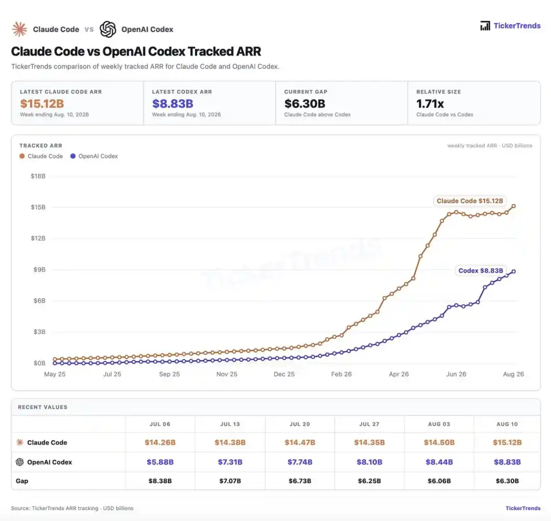This screenshot has height=521, width=551.
Task: Click the last Codex data point on chart
Action: point(513,271)
